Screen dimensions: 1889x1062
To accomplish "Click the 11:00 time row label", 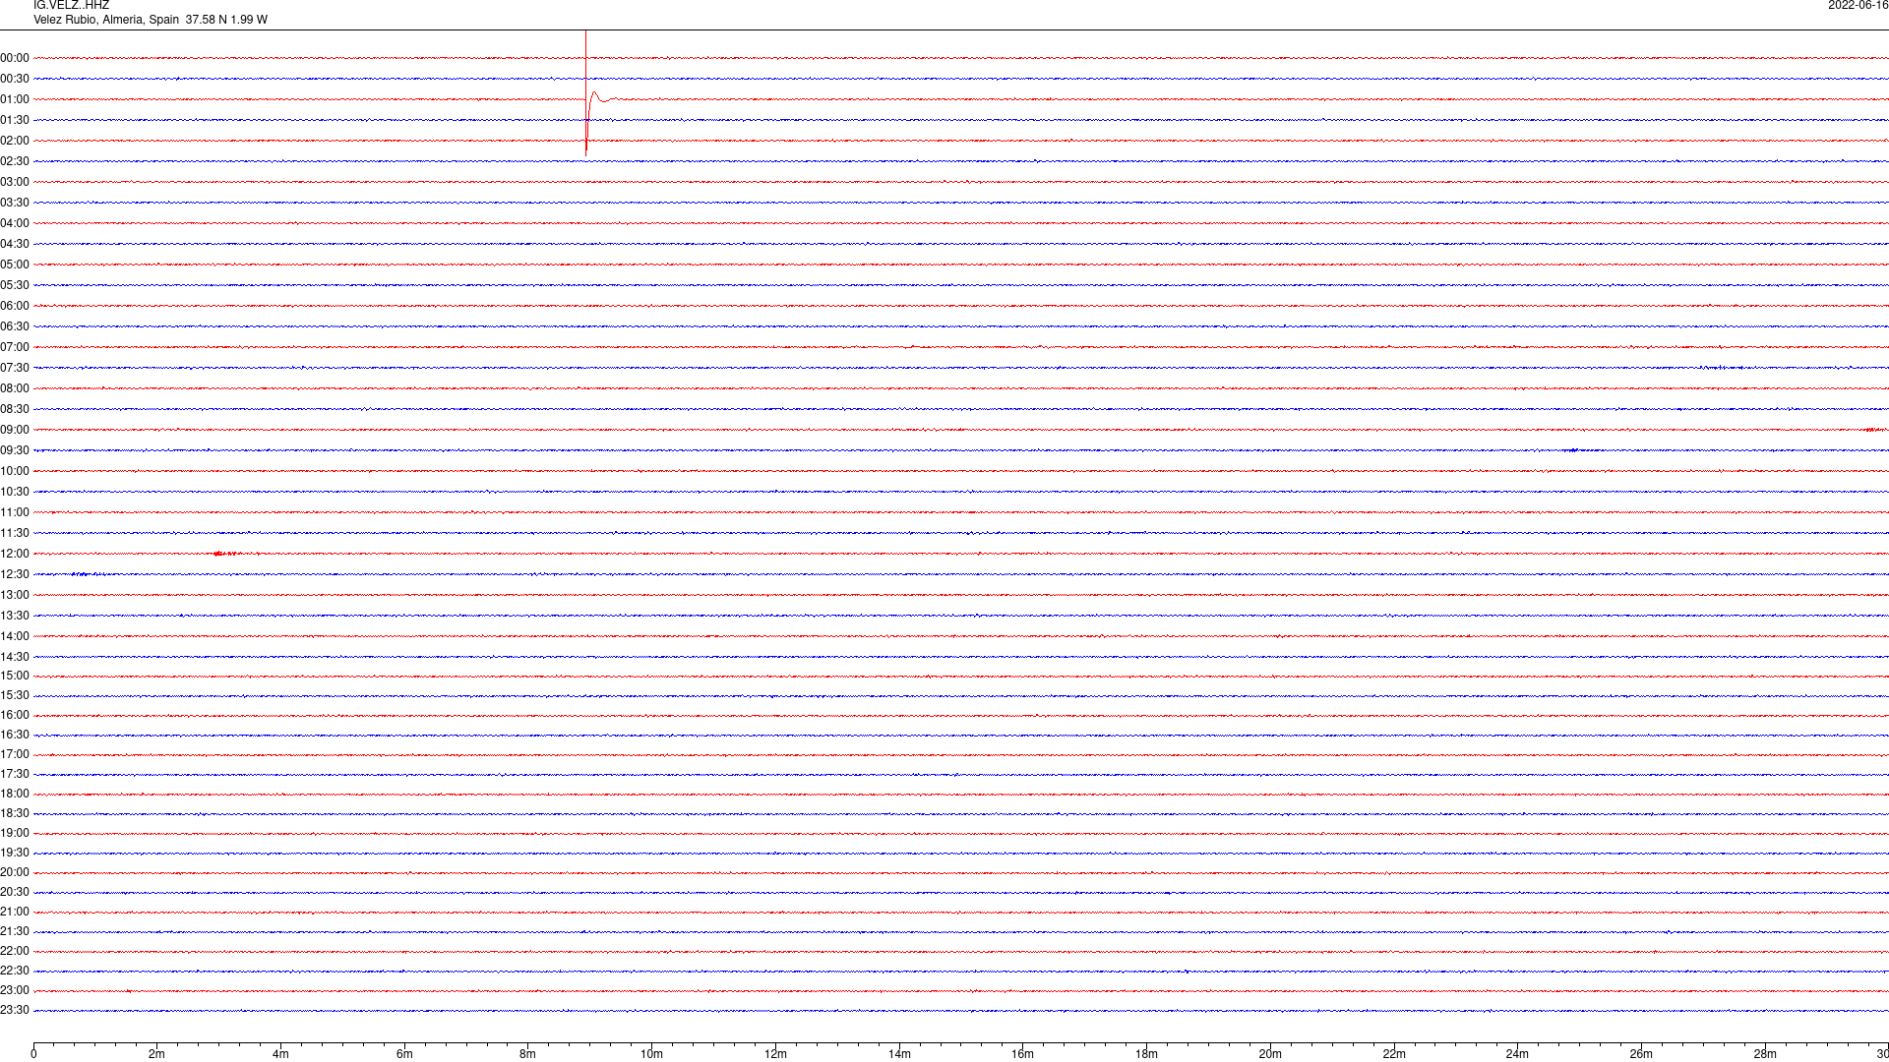I will click(15, 512).
